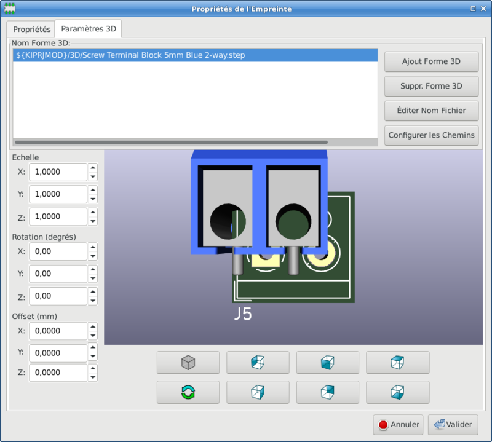Increase Offset Z with up arrow
This screenshot has width=492, height=442.
point(93,368)
